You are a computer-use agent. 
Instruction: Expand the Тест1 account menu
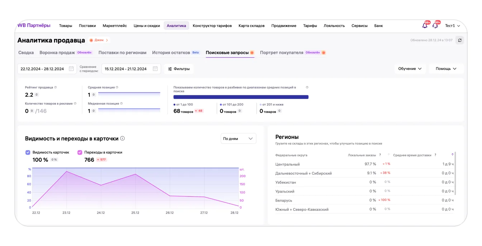coord(452,26)
